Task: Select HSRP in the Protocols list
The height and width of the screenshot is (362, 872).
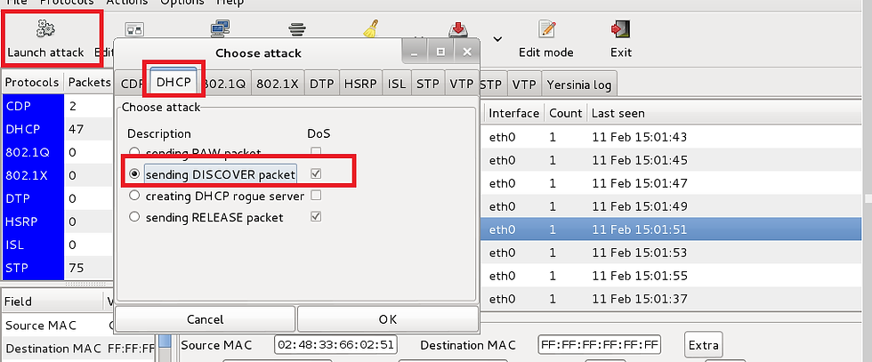Action: click(x=32, y=221)
